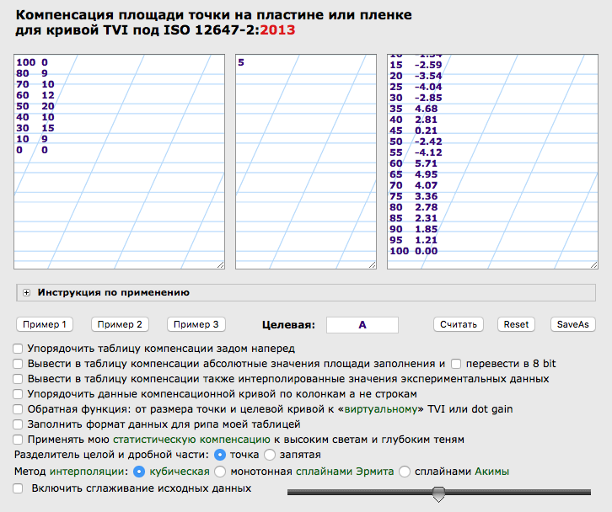Click the '25 -4.04' row in results
The image size is (612, 512).
416,87
